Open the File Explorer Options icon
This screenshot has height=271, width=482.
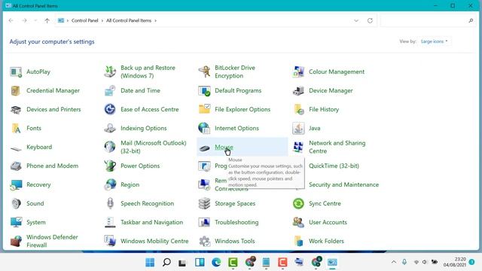coord(204,109)
